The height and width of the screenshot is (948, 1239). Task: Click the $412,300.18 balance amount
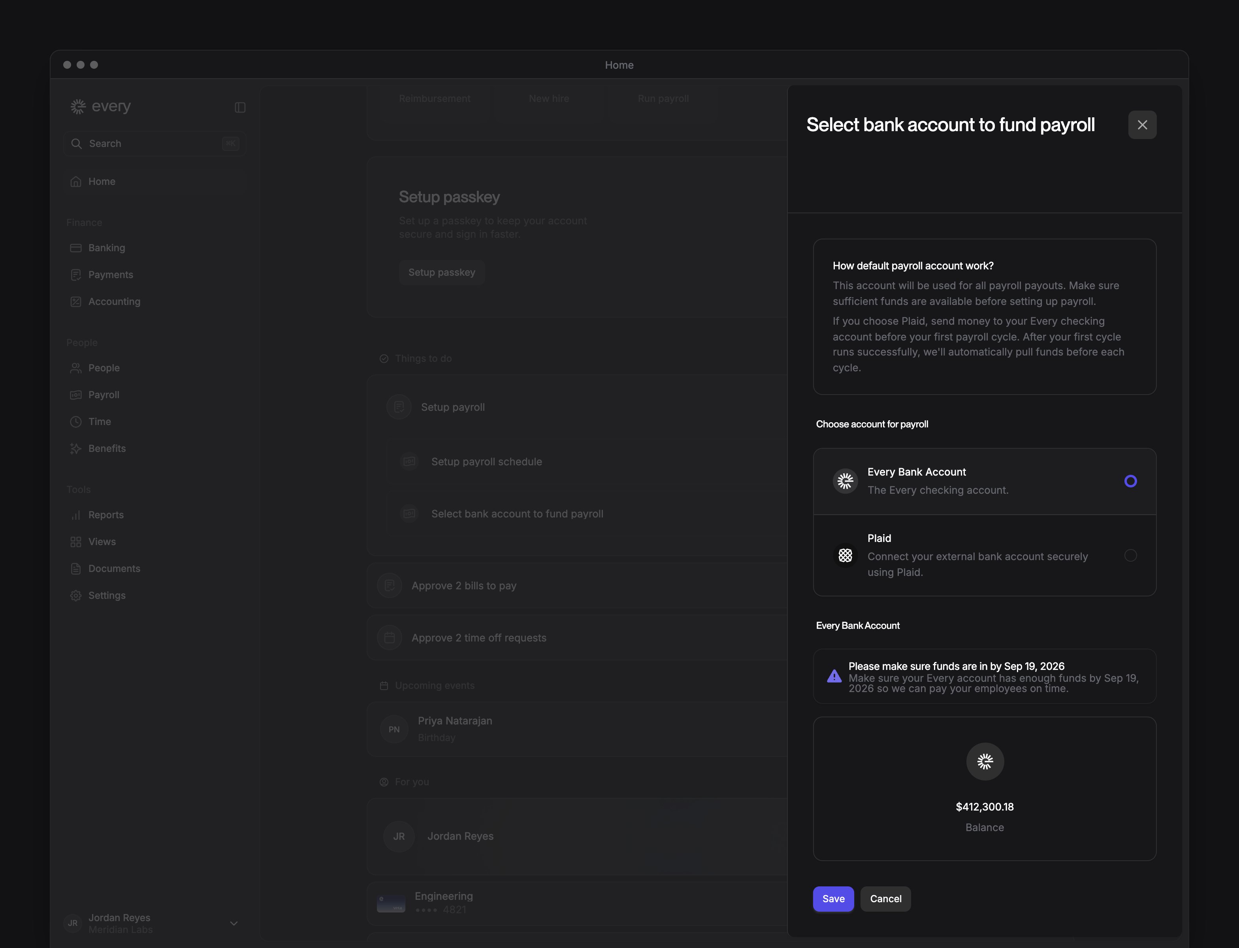pos(985,807)
